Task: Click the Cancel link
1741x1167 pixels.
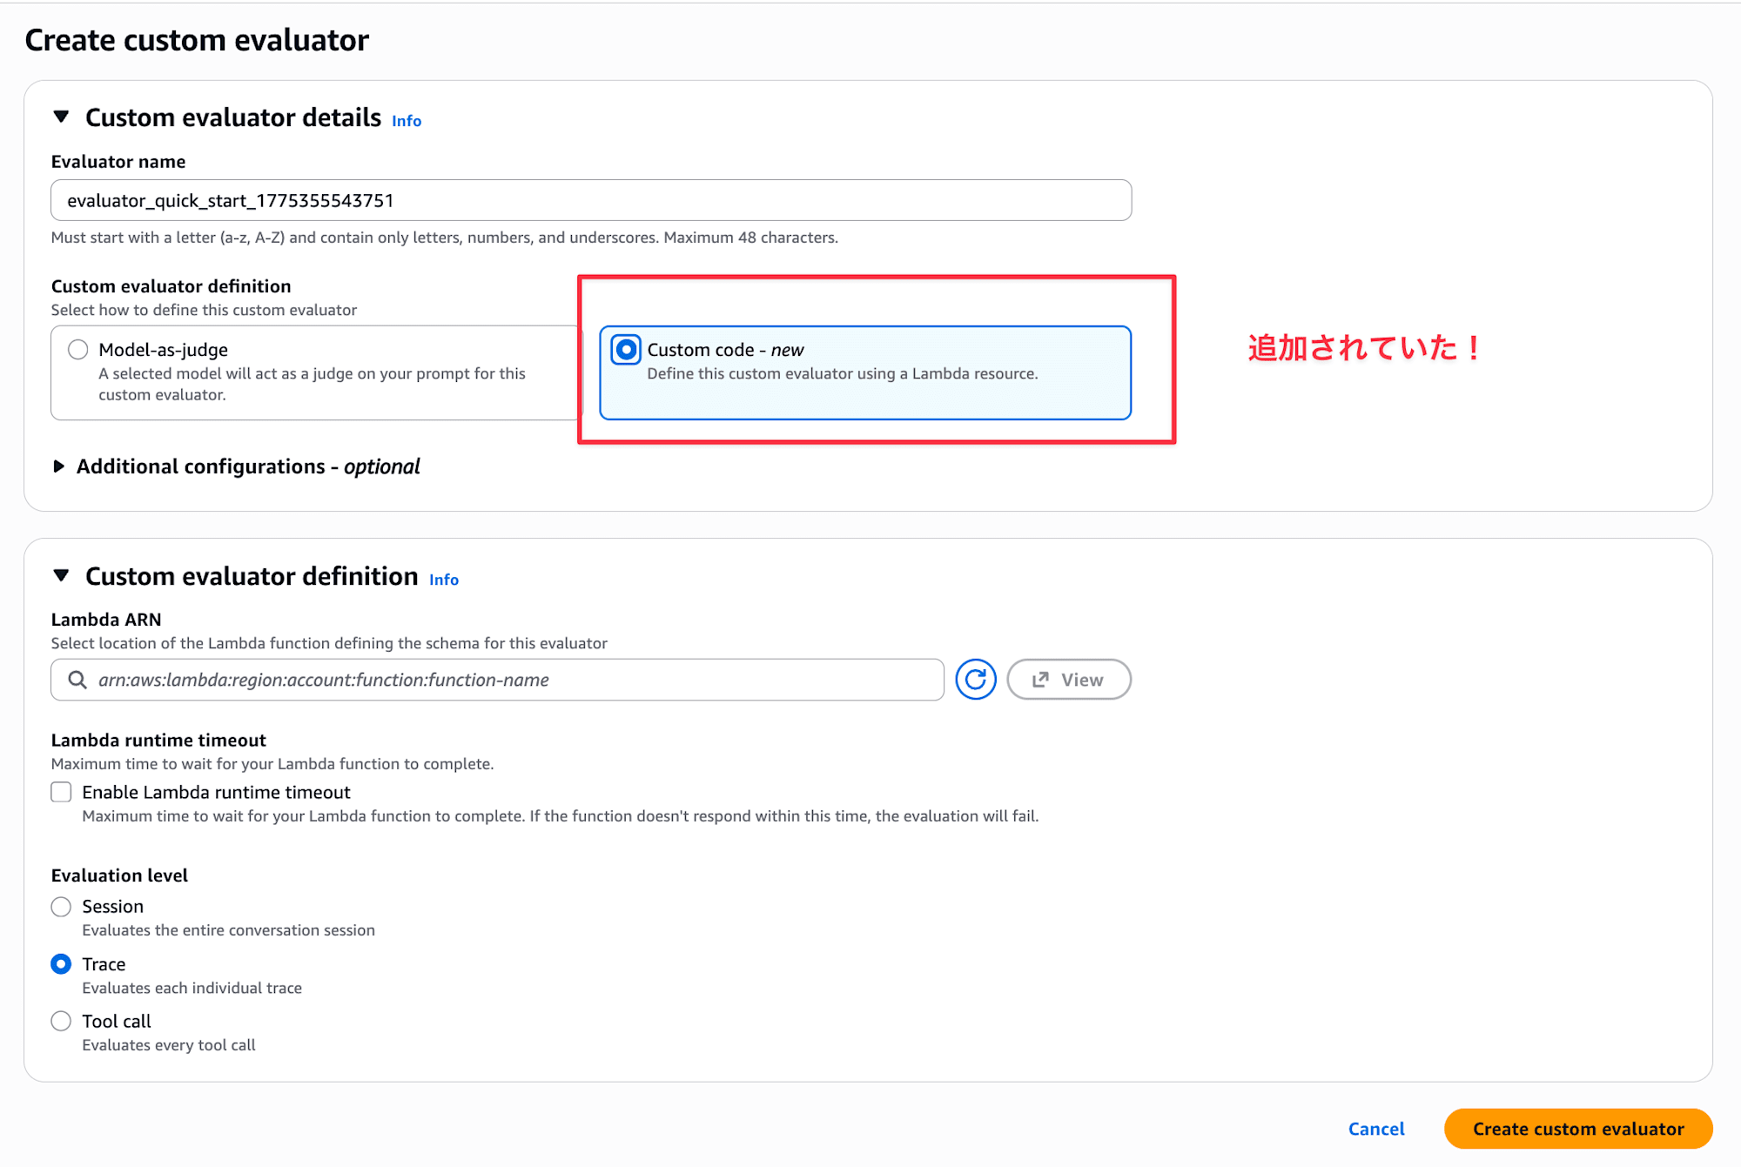Action: (x=1375, y=1129)
